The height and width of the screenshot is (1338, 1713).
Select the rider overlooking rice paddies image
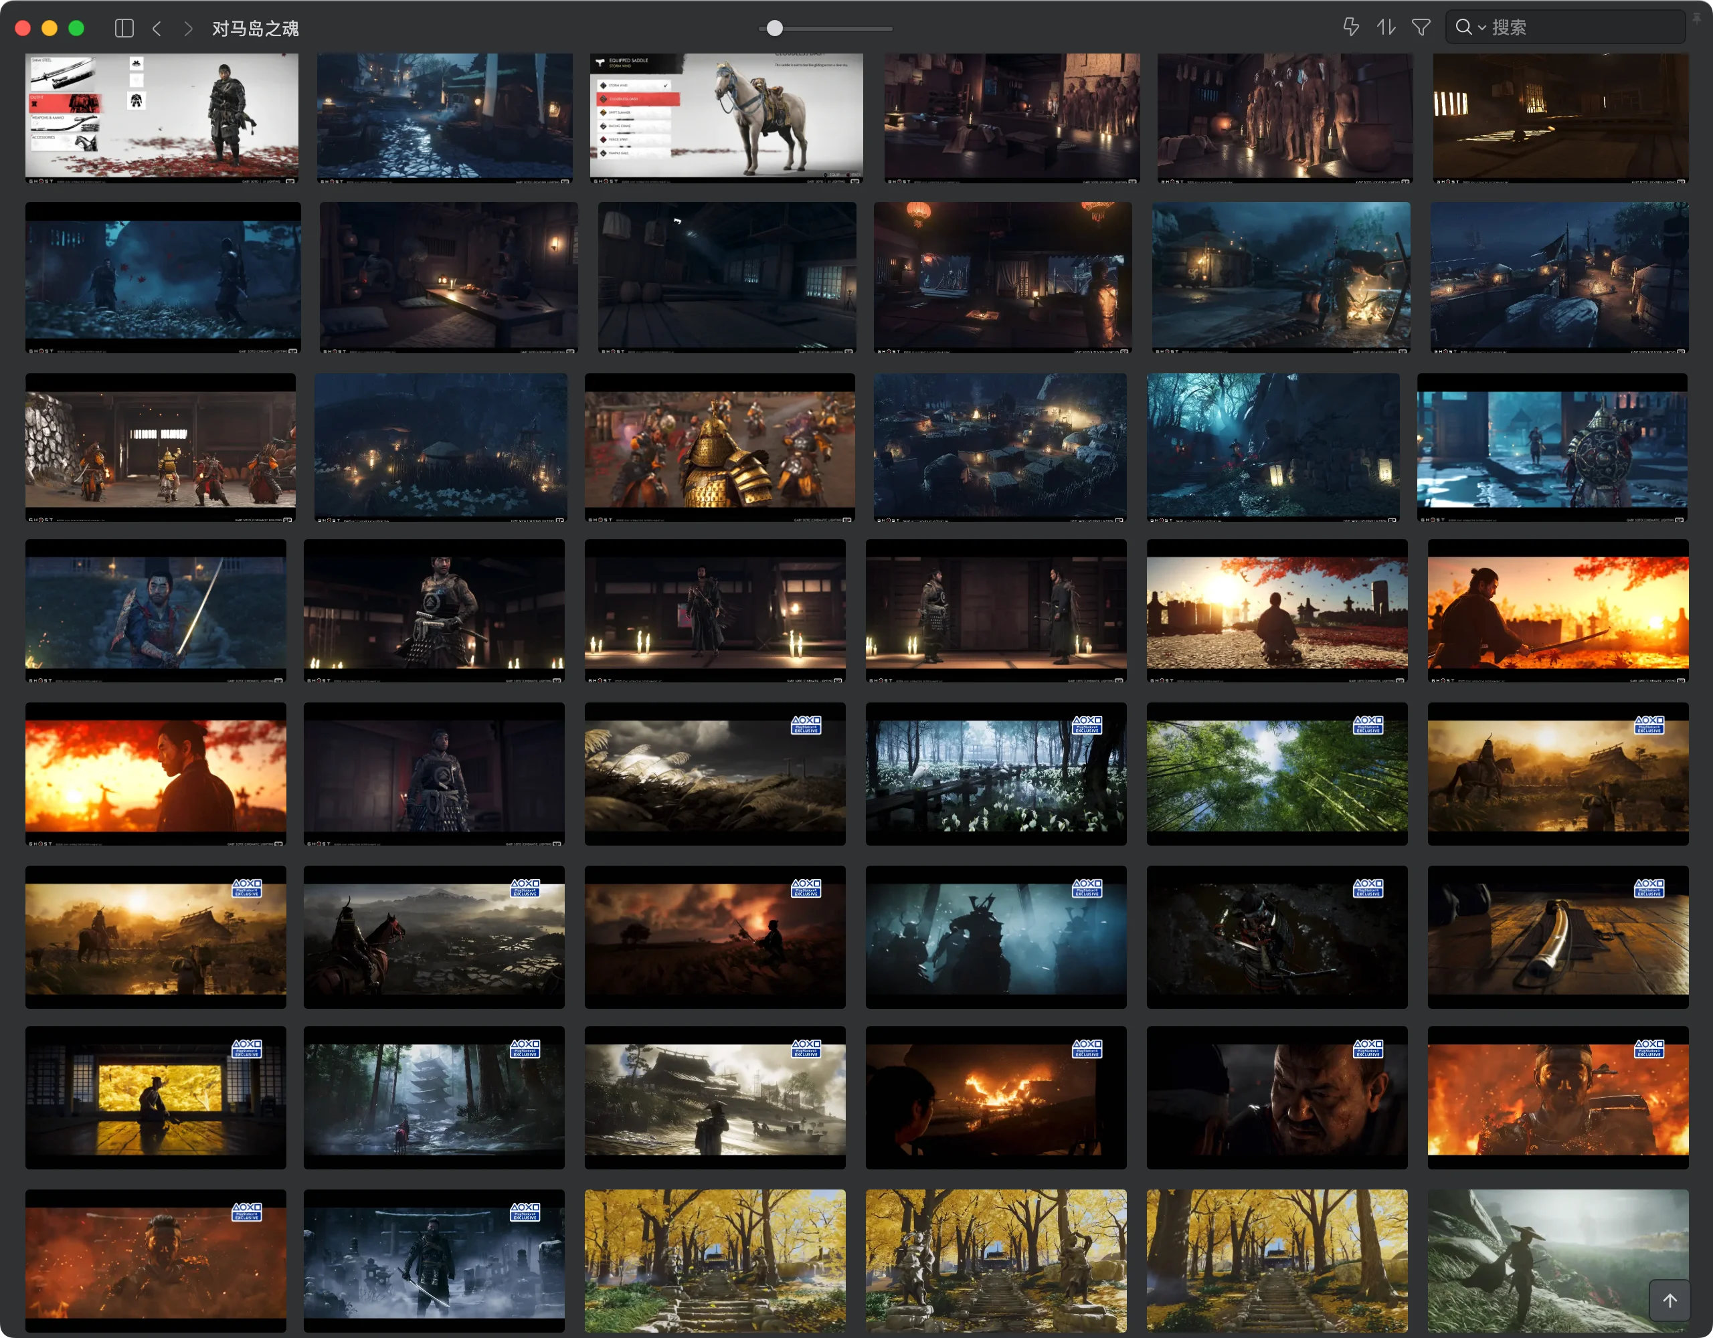tap(434, 937)
